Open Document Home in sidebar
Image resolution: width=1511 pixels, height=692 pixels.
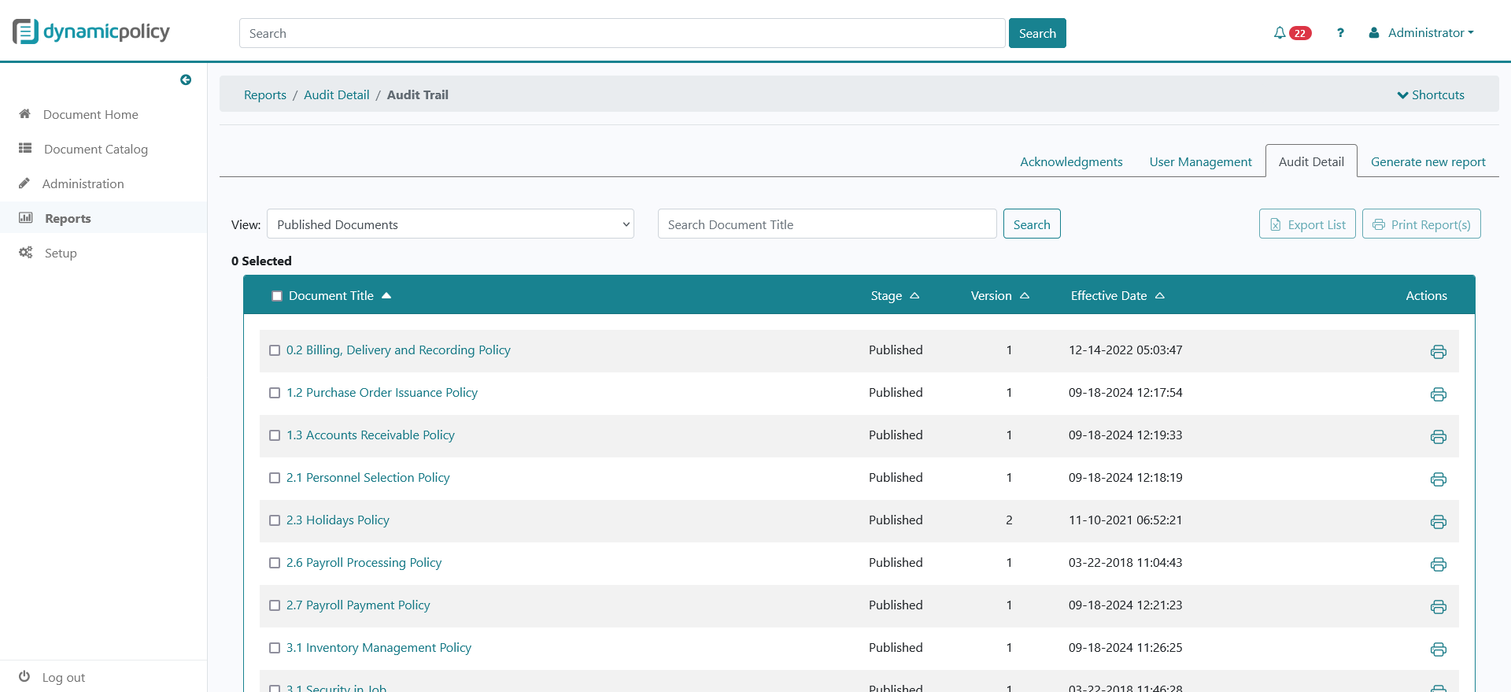(91, 114)
